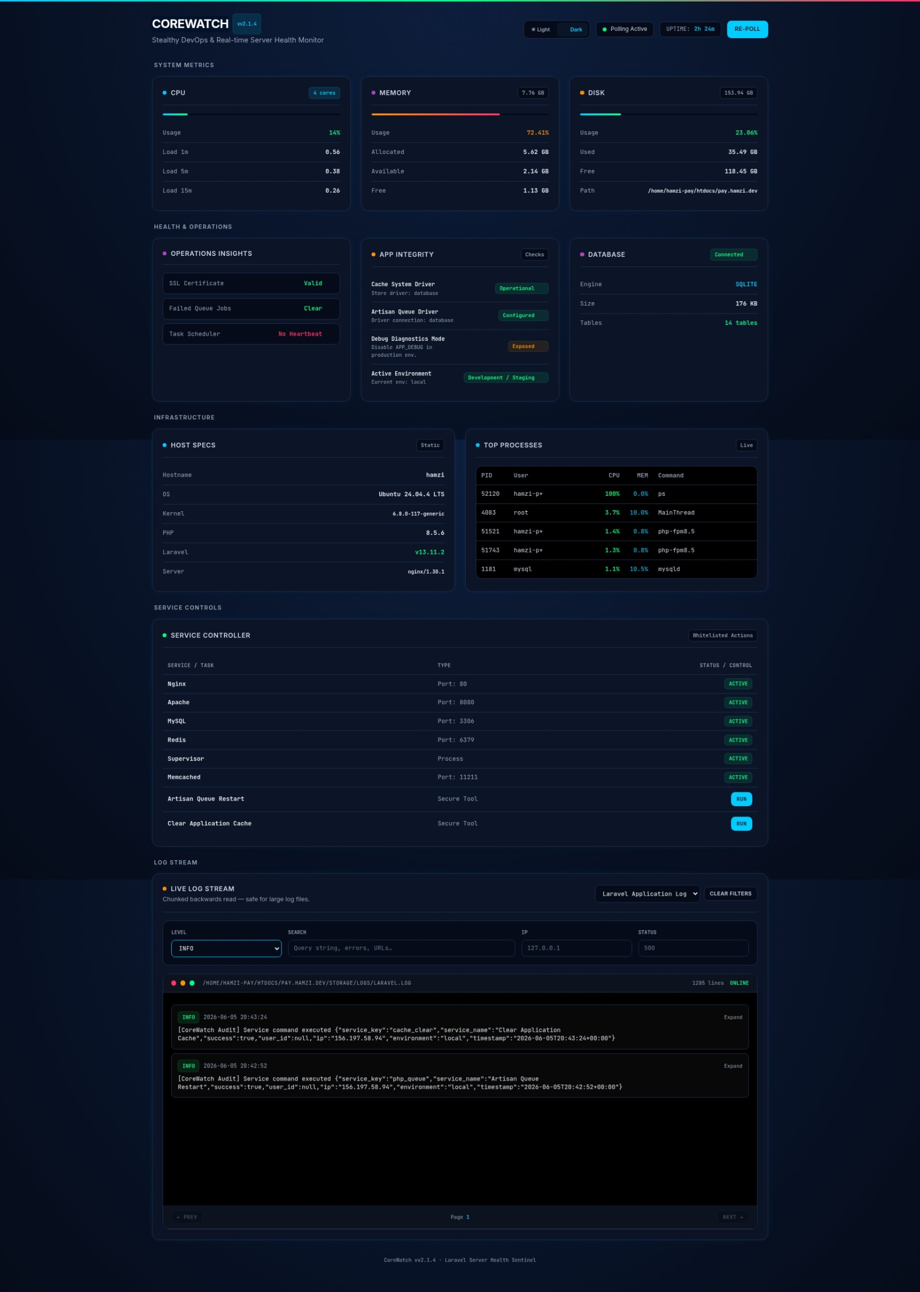Screen dimensions: 920x1292
Task: Open the Laravel Application Log dropdown
Action: point(647,894)
